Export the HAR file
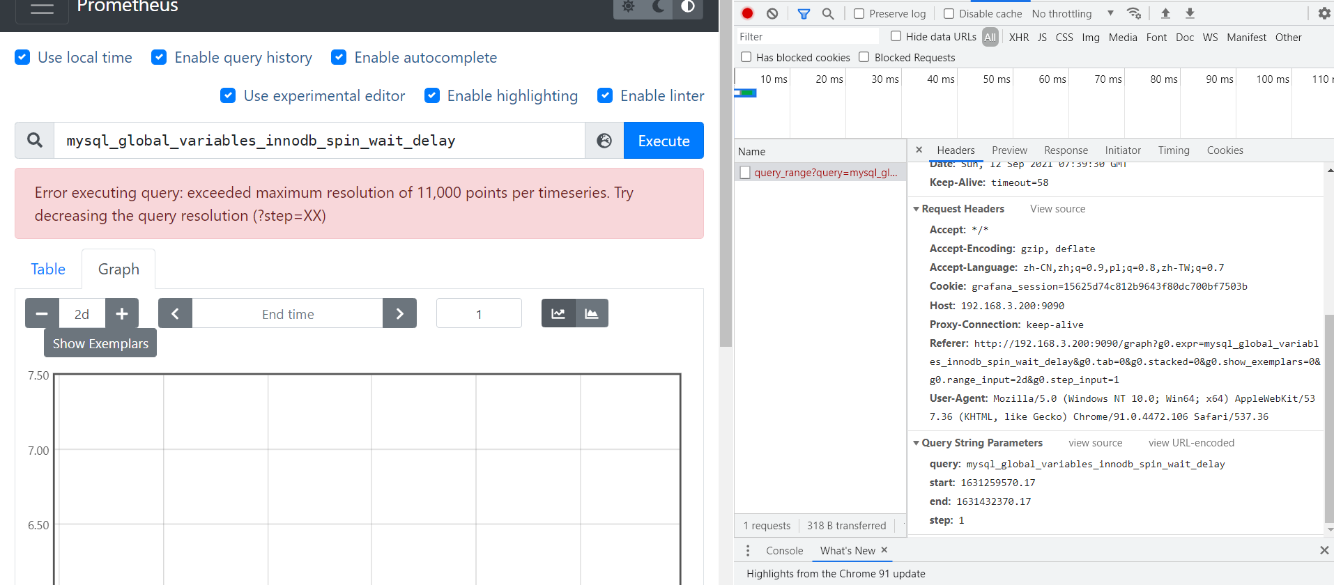The height and width of the screenshot is (585, 1334). tap(1190, 13)
